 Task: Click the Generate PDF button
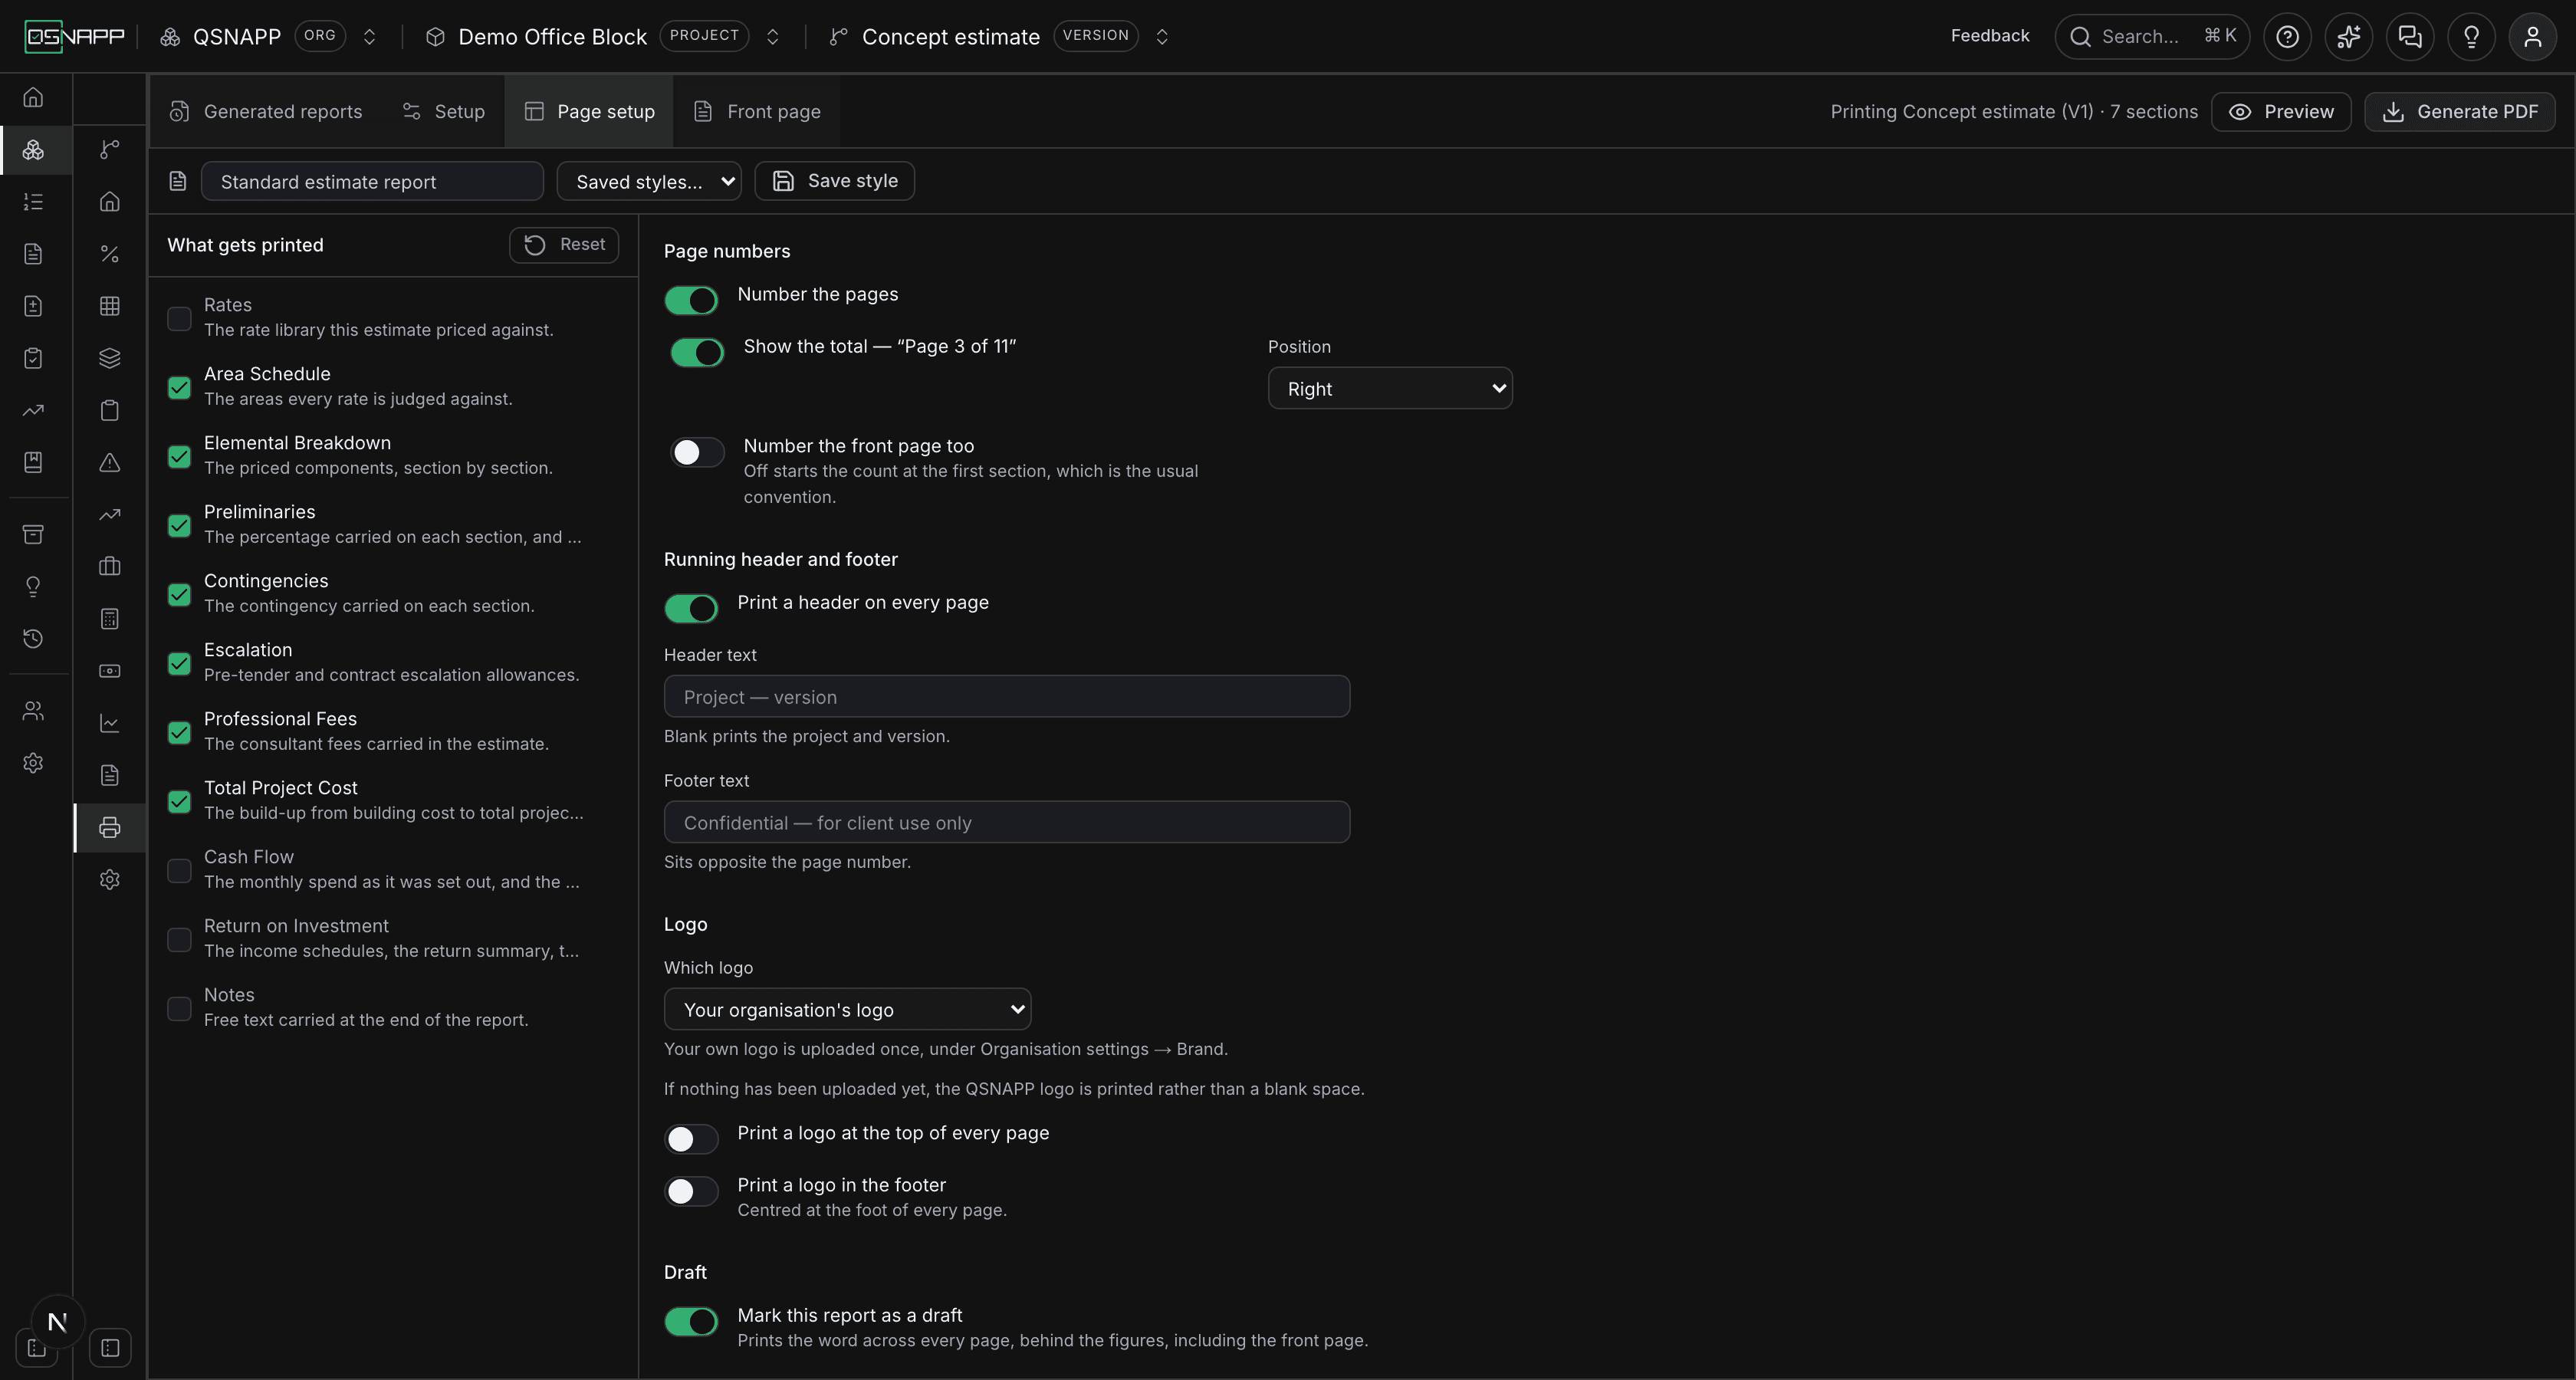pyautogui.click(x=2459, y=111)
